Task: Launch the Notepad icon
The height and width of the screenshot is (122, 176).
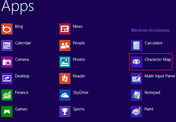Action: click(136, 95)
